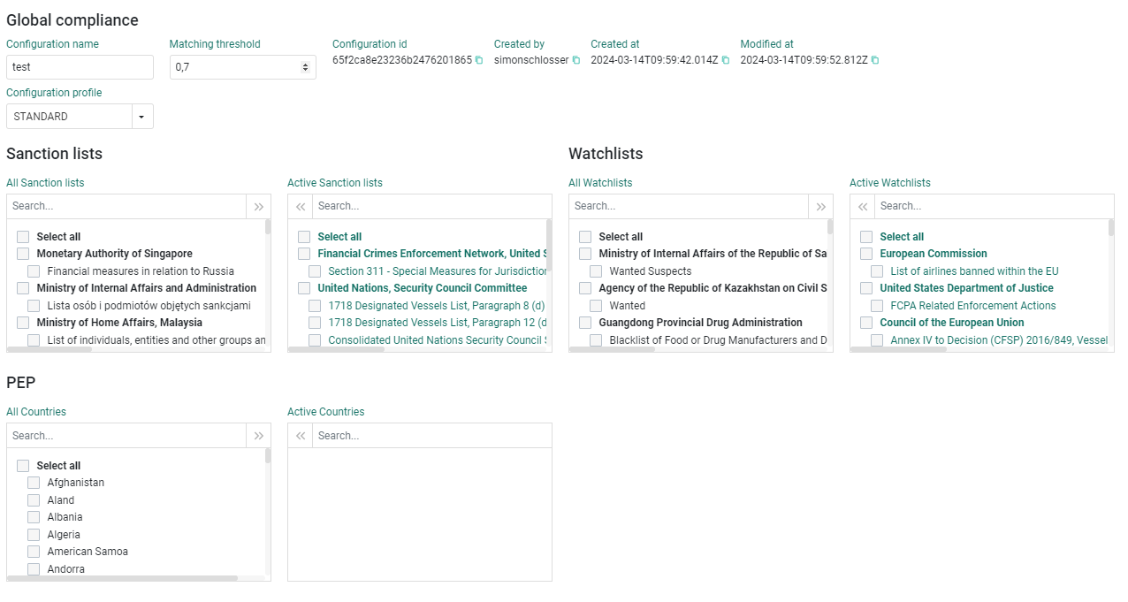The width and height of the screenshot is (1128, 602).
Task: Click the Matching threshold stepper arrows
Action: pyautogui.click(x=305, y=67)
